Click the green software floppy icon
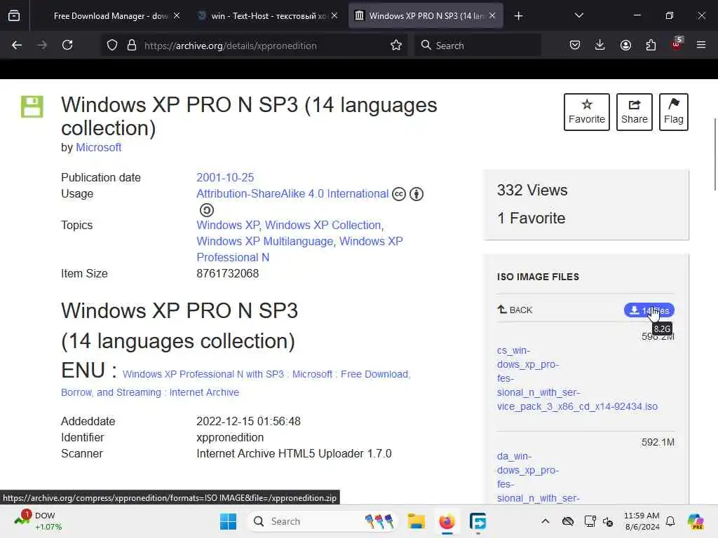The width and height of the screenshot is (718, 538). point(32,106)
